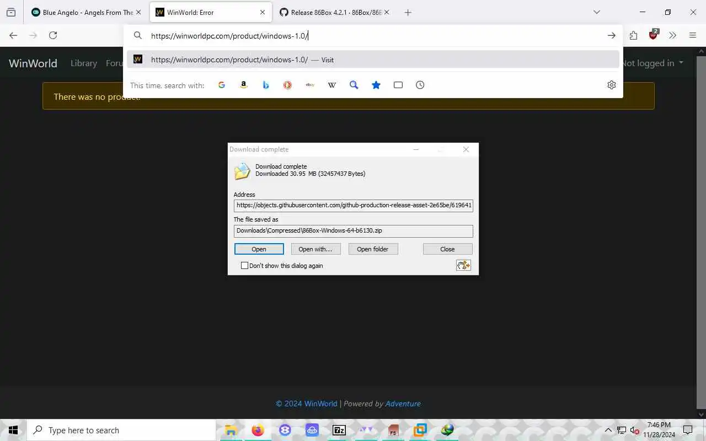Click the download Address text field
This screenshot has height=441, width=706.
tap(353, 206)
